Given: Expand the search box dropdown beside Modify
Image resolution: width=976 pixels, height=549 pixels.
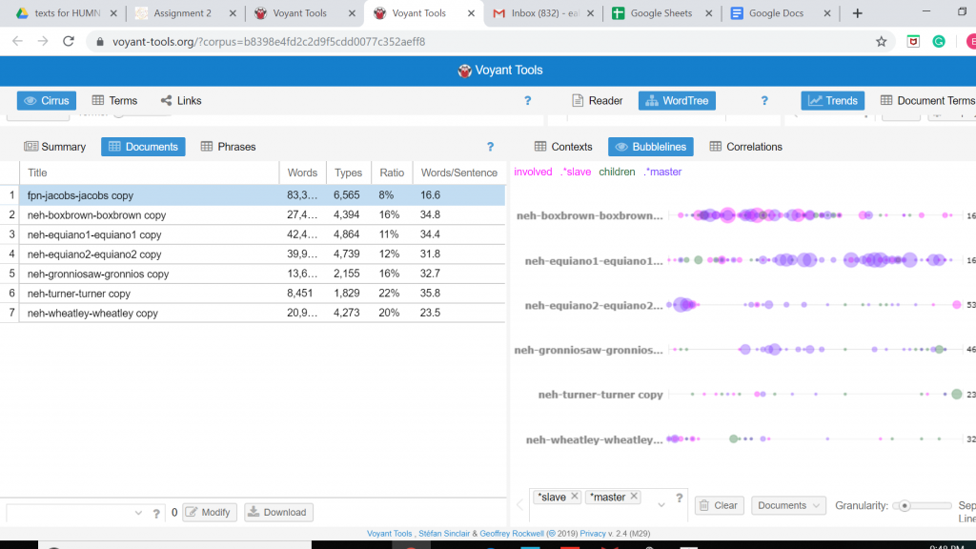Looking at the screenshot, I should (x=140, y=513).
